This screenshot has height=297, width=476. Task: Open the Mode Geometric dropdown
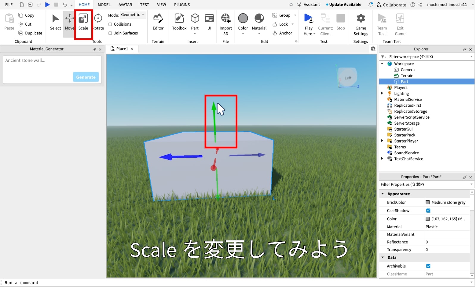133,15
